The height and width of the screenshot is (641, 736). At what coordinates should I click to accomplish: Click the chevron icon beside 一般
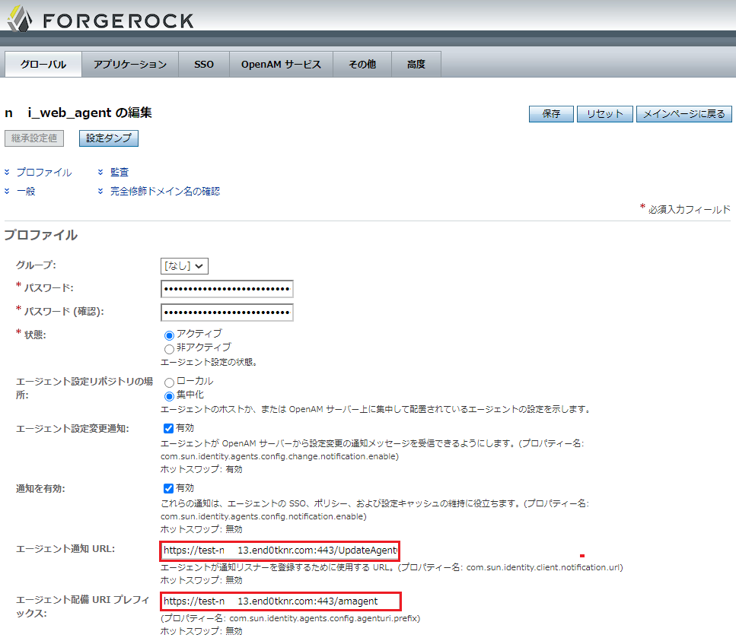pos(7,191)
